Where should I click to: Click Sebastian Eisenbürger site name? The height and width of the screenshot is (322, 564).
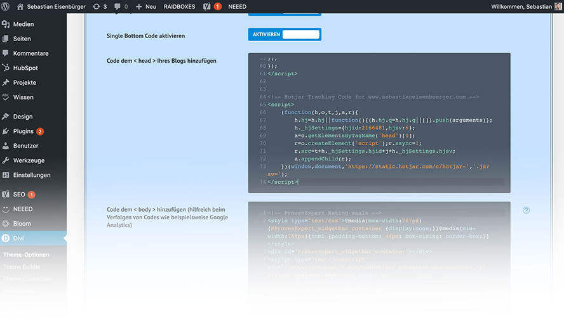click(x=56, y=6)
